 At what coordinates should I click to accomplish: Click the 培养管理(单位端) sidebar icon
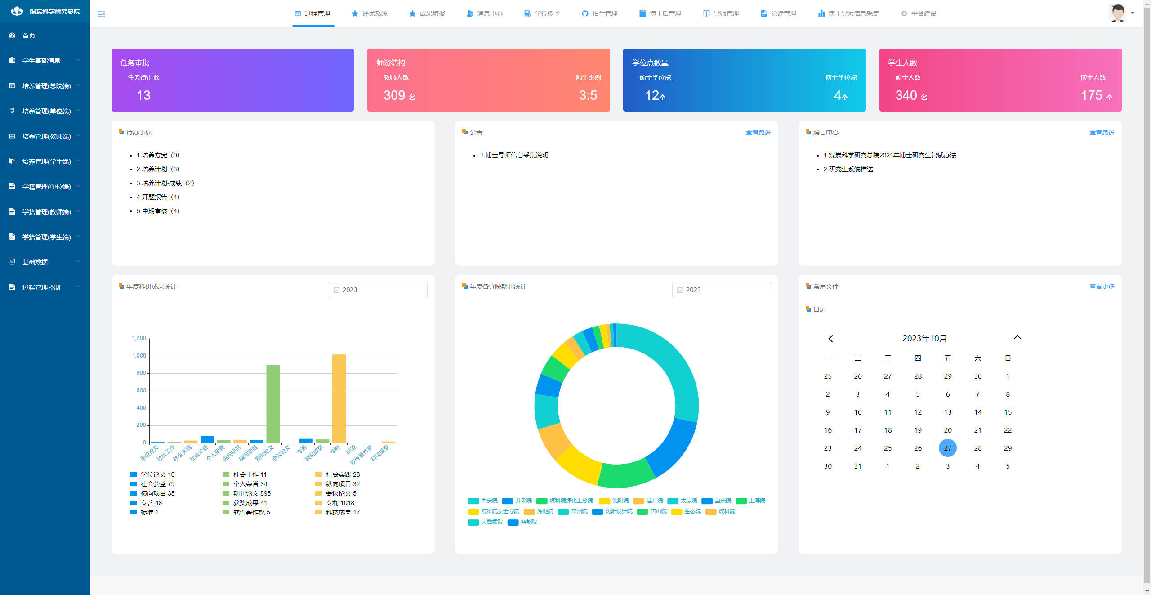point(12,111)
